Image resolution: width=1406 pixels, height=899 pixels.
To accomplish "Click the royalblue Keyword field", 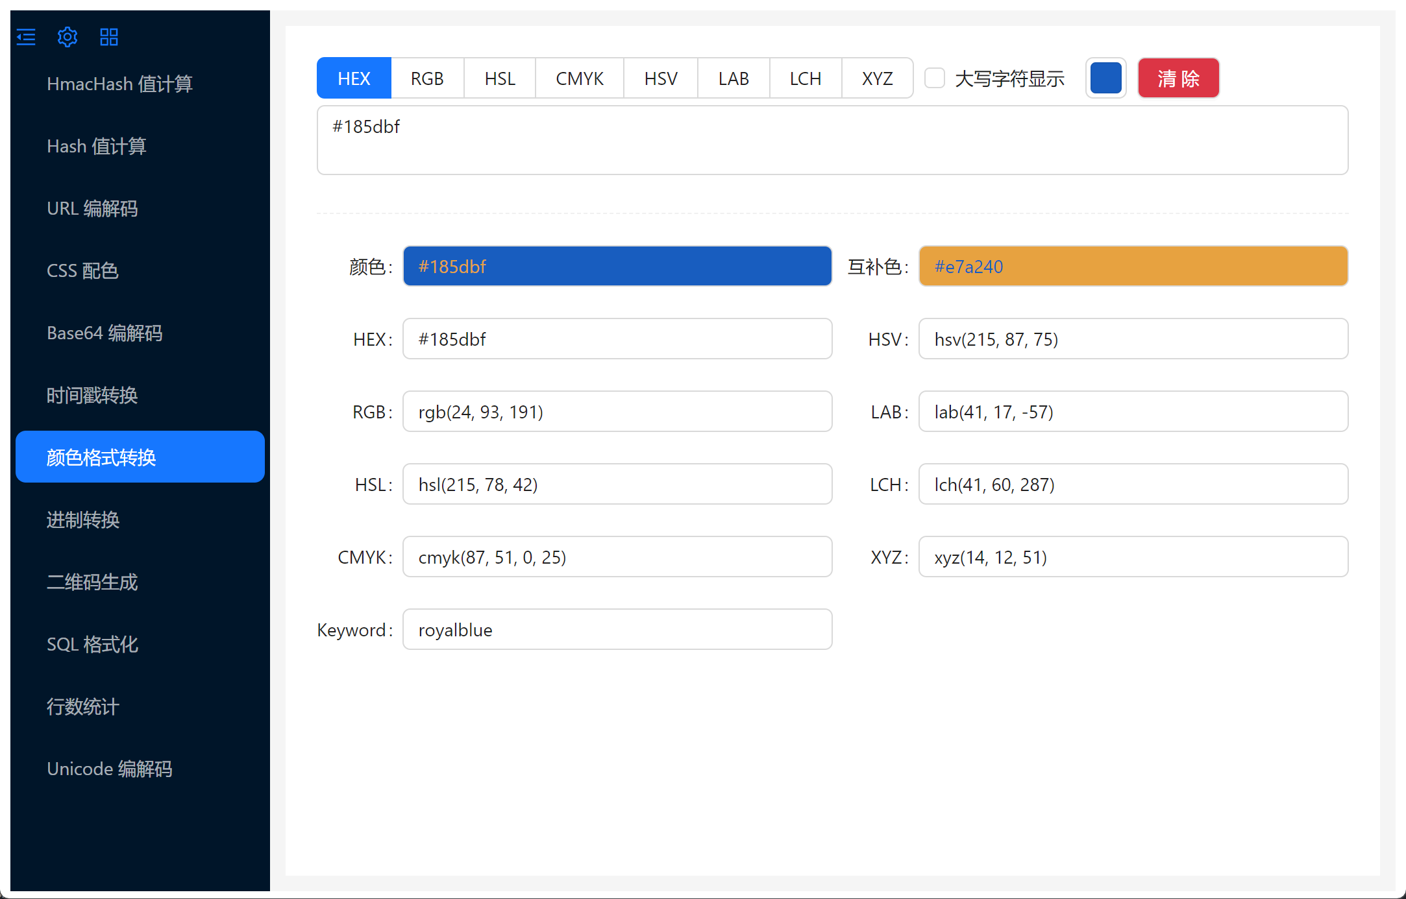I will click(617, 630).
